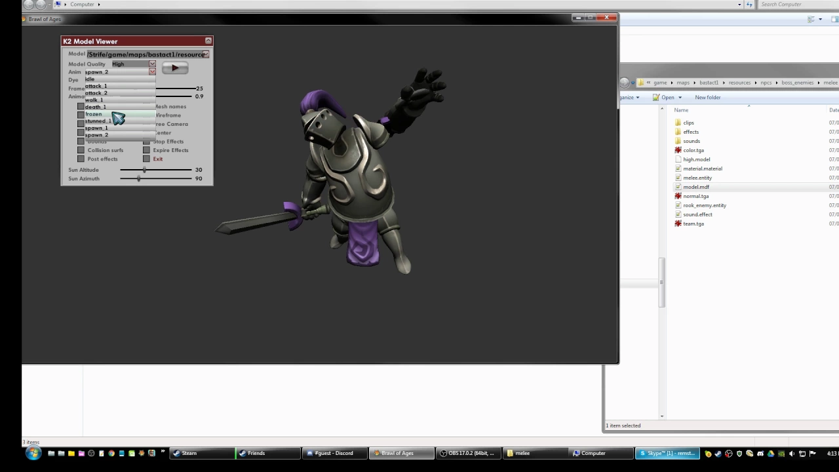Choose the frozen animation entry

(x=119, y=114)
